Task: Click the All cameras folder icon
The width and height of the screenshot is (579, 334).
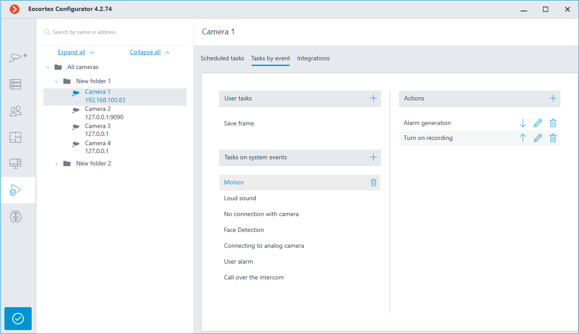Action: point(58,67)
